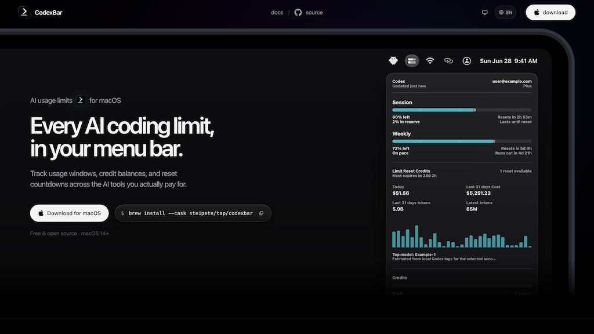The image size is (594, 334).
Task: Click the globe icon in language selector
Action: pos(501,13)
